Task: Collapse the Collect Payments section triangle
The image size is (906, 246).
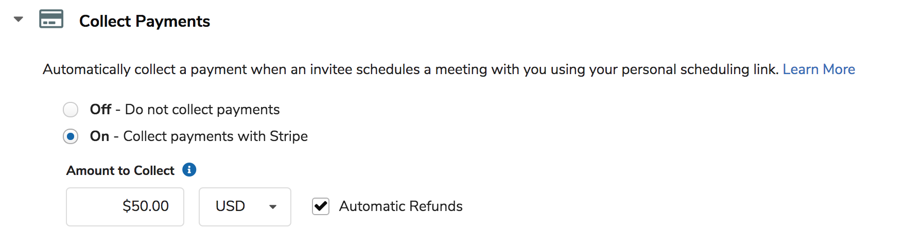Action: 19,20
